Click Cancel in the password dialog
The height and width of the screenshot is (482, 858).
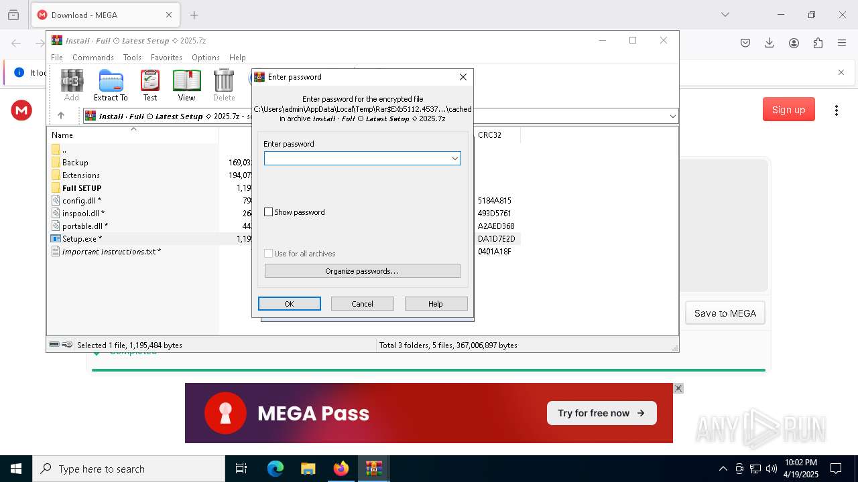pyautogui.click(x=362, y=304)
